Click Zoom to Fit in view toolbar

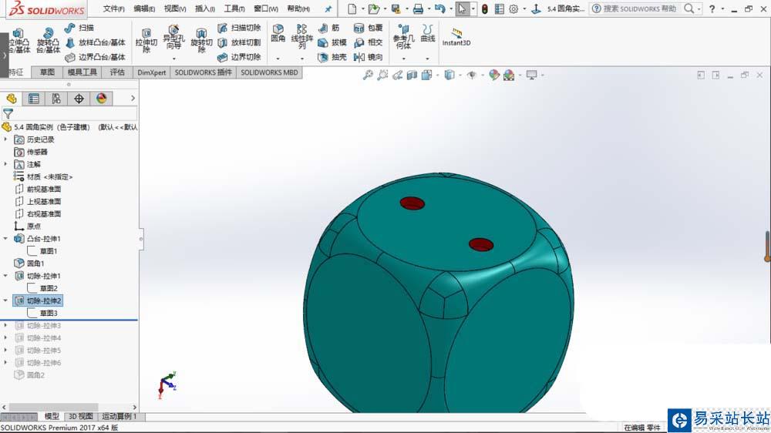pyautogui.click(x=368, y=76)
